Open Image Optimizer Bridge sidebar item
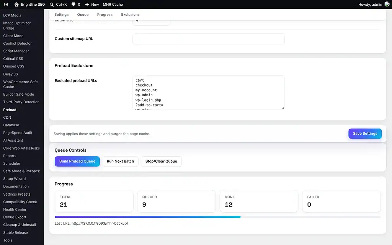Image resolution: width=392 pixels, height=245 pixels. click(x=17, y=26)
